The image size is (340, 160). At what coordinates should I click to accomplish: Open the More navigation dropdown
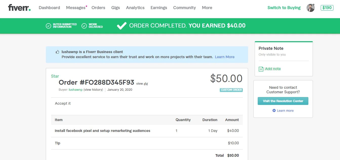207,8
